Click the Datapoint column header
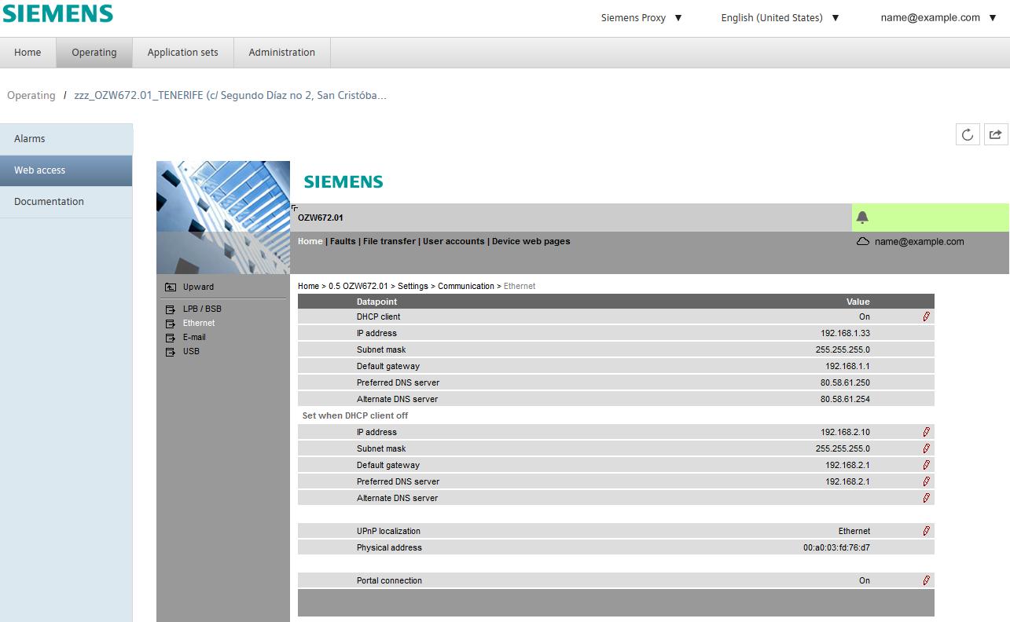The image size is (1010, 622). click(x=376, y=302)
